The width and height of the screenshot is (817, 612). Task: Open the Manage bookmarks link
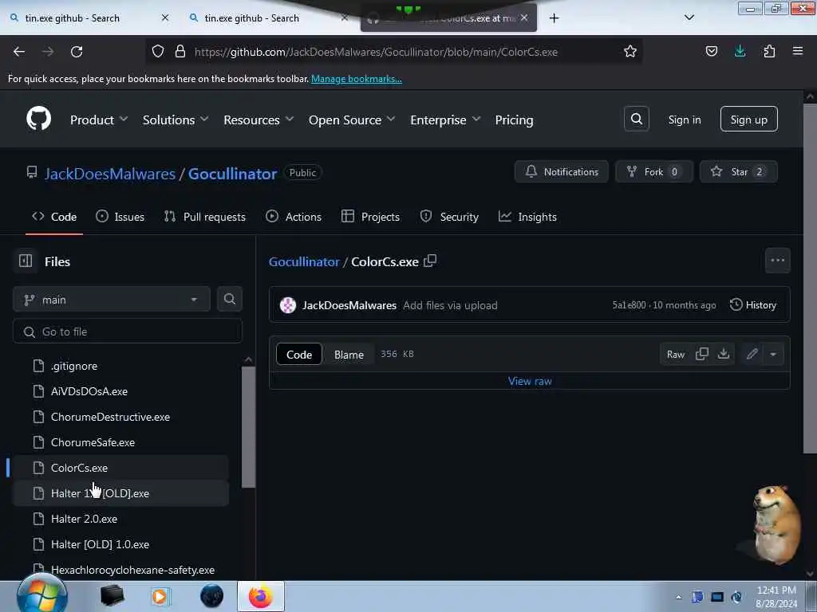[357, 79]
